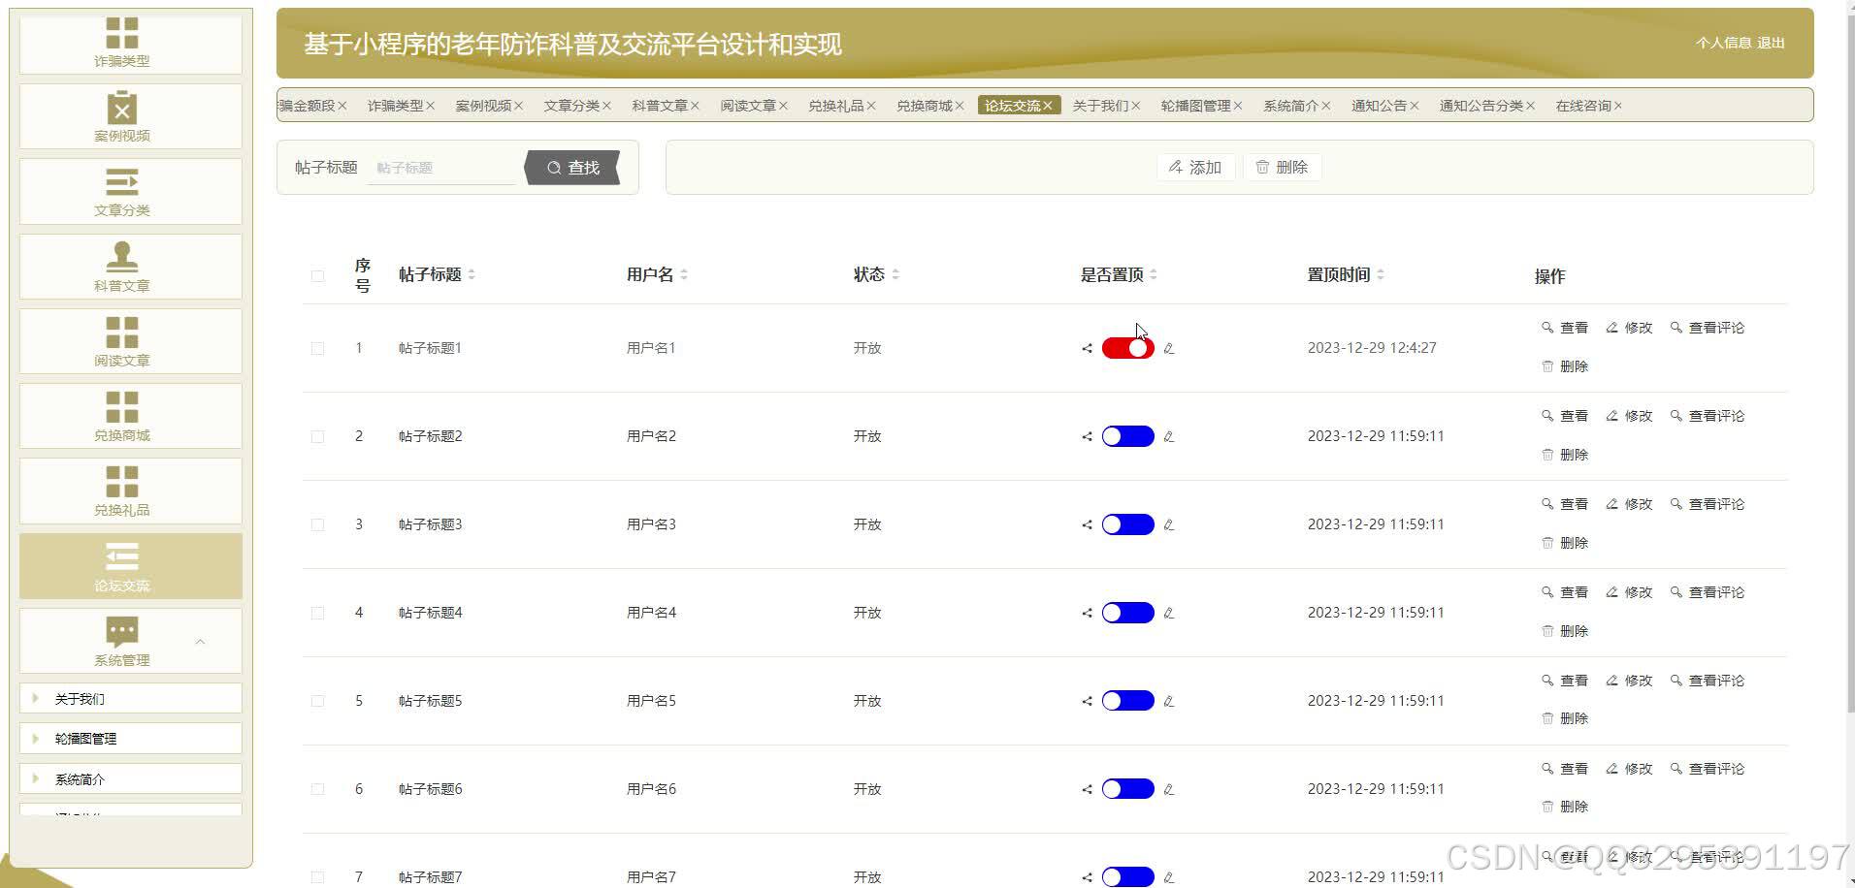The height and width of the screenshot is (888, 1855).
Task: Click the toolbar 删除 button
Action: (x=1282, y=168)
